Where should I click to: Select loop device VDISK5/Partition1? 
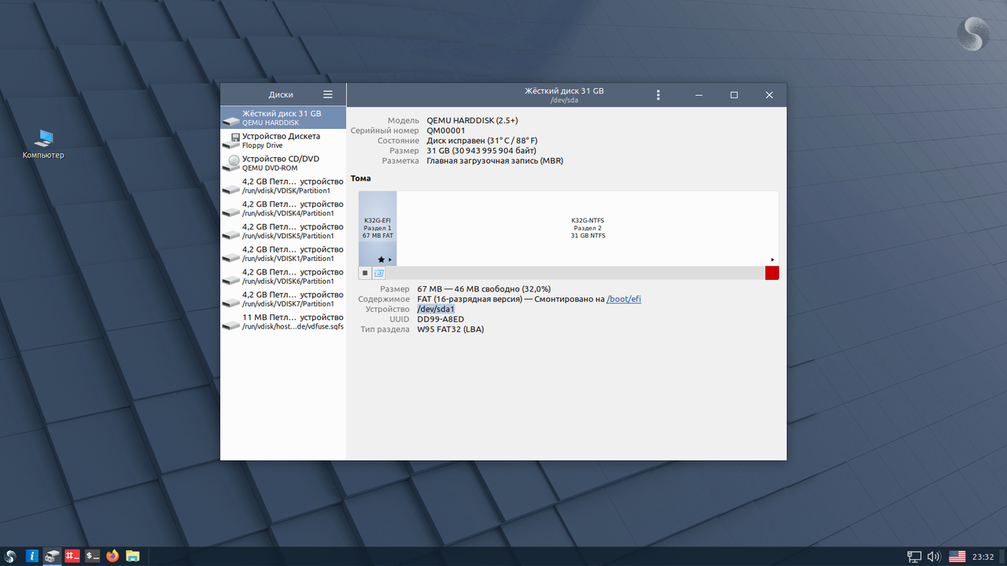[x=283, y=231]
